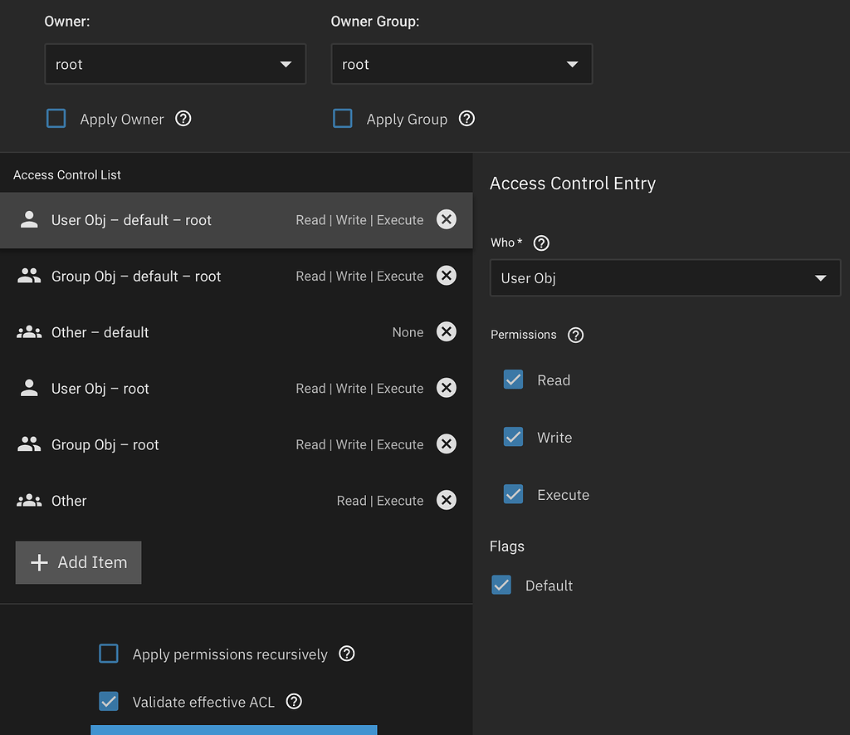Open the Owner dropdown

(x=175, y=65)
